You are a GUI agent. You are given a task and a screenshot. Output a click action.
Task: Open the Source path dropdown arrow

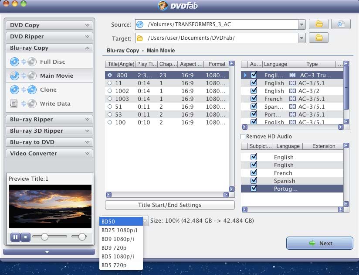(302, 24)
